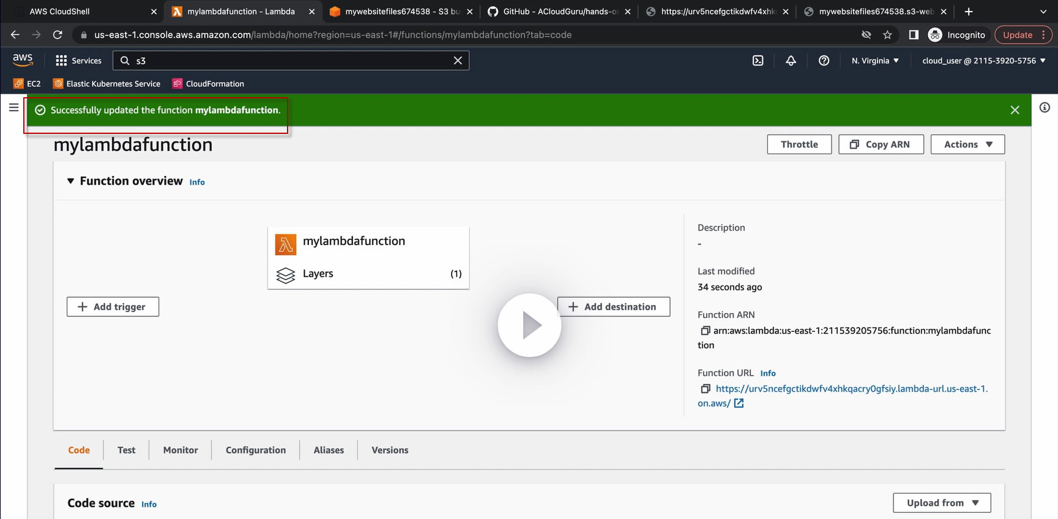Viewport: 1058px width, 519px height.
Task: Open the info panel icon at right edge
Action: click(x=1045, y=108)
